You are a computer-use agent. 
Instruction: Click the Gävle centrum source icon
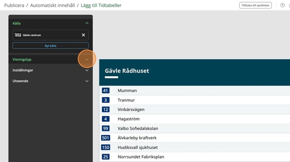point(18,35)
